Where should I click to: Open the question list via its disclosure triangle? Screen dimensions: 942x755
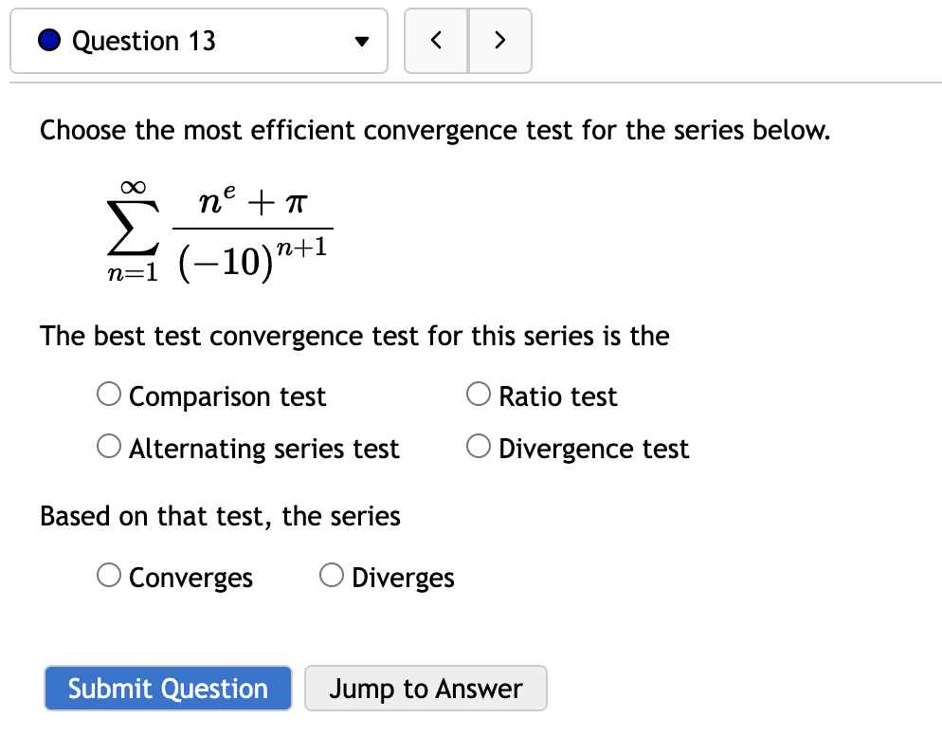tap(363, 40)
